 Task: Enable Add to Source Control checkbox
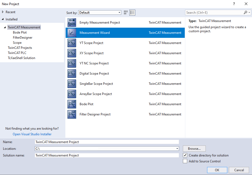[185, 161]
